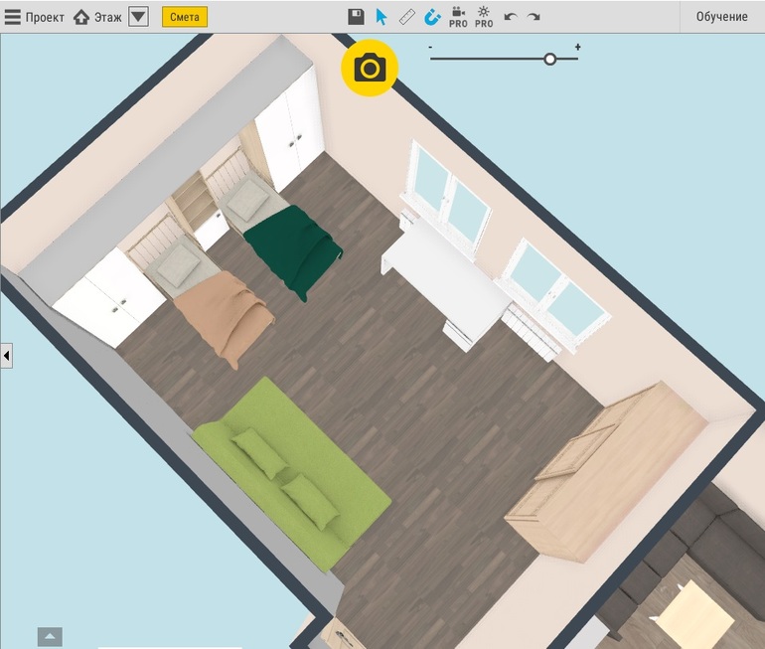The height and width of the screenshot is (649, 765).
Task: Redo the last action
Action: (x=534, y=17)
